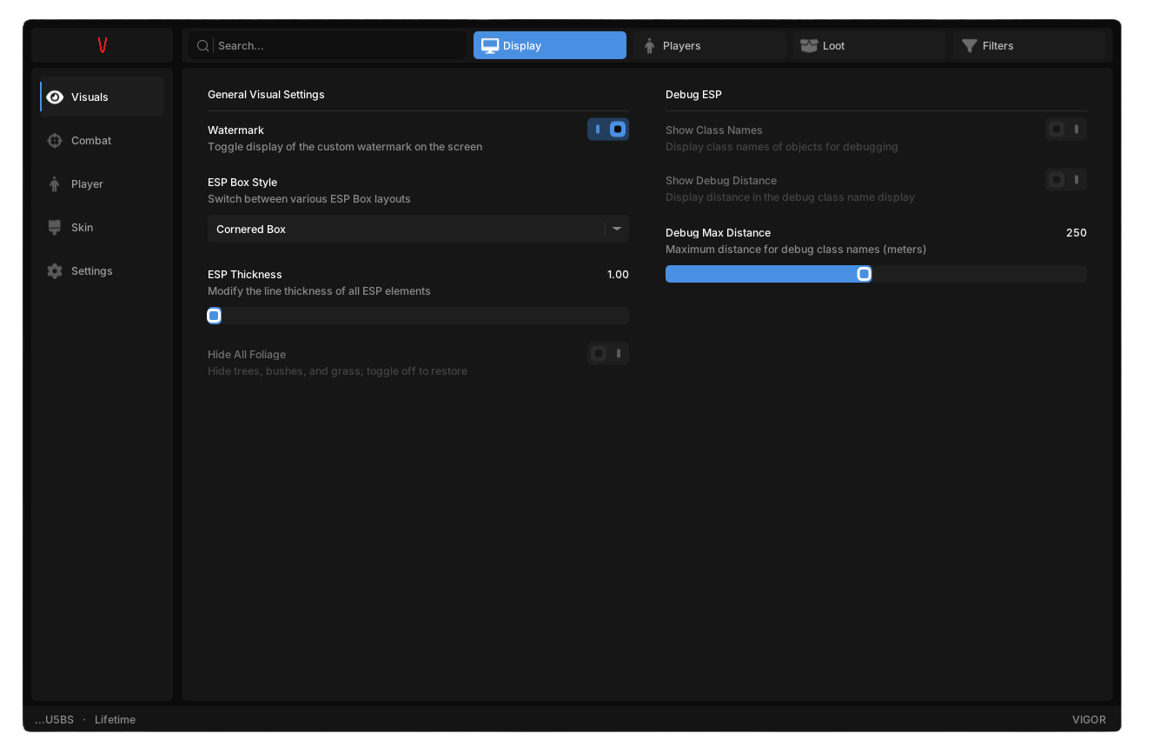Click the person icon on Players tab
This screenshot has width=1153, height=753.
pos(649,46)
